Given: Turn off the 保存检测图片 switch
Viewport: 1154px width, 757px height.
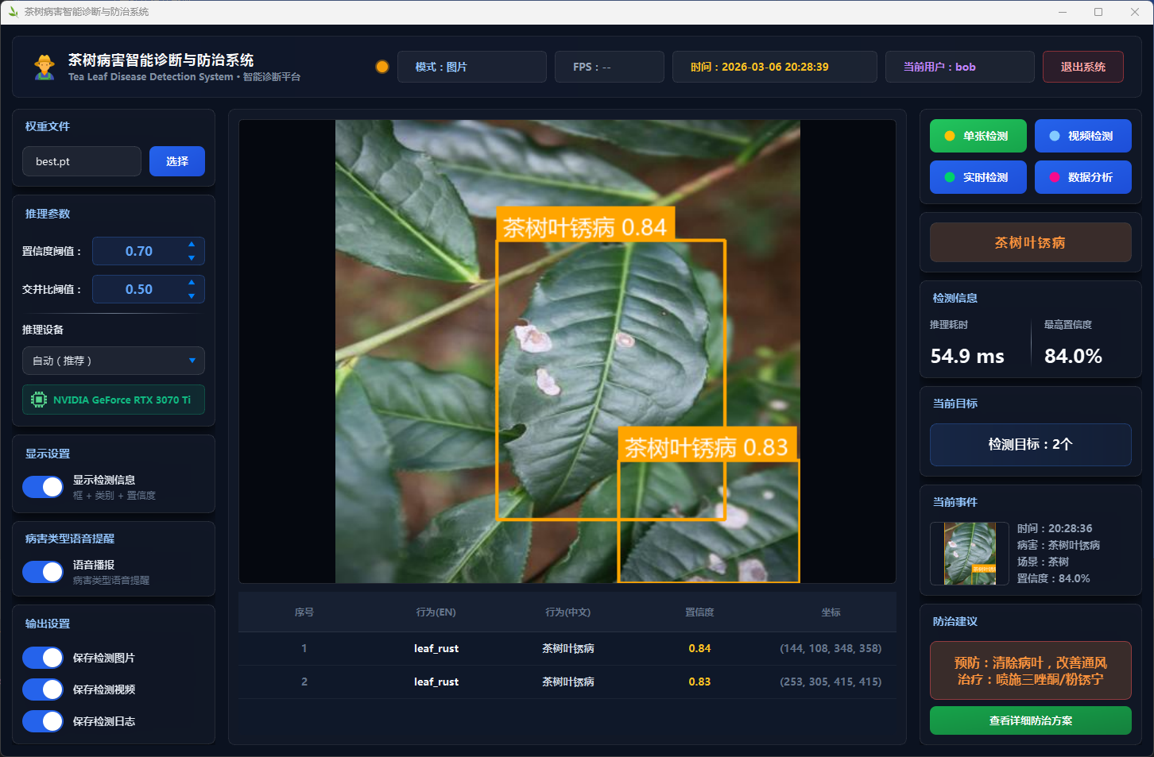Looking at the screenshot, I should (x=43, y=658).
